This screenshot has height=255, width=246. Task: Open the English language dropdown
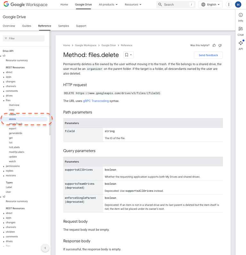(211, 4)
